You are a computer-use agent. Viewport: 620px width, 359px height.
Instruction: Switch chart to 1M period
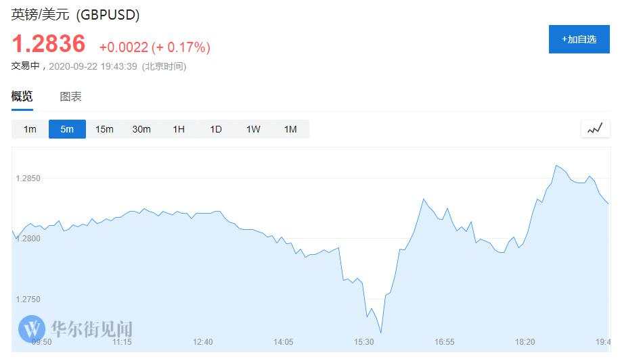point(290,129)
